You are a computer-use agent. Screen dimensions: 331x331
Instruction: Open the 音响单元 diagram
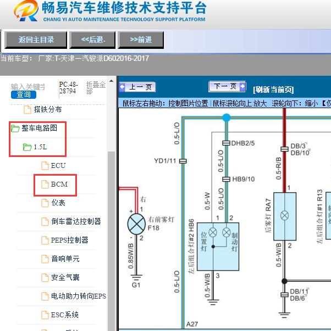pos(65,259)
